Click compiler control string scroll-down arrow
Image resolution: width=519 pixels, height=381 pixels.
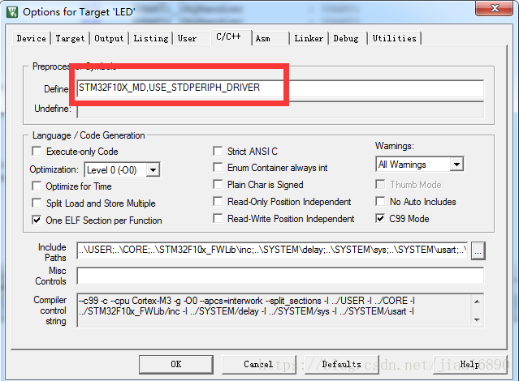tap(477, 319)
